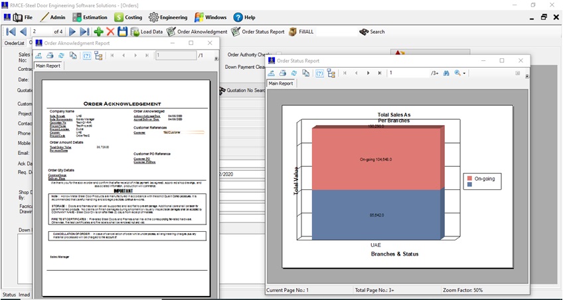
Task: Open toolbar overflow arrow in Order Aknowledgment Report
Action: coord(216,58)
